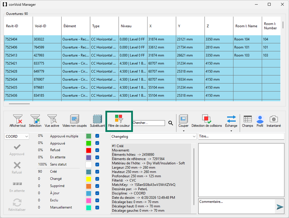The height and width of the screenshot is (218, 289).
Task: Click the Room 103 cell
Action: point(248,55)
